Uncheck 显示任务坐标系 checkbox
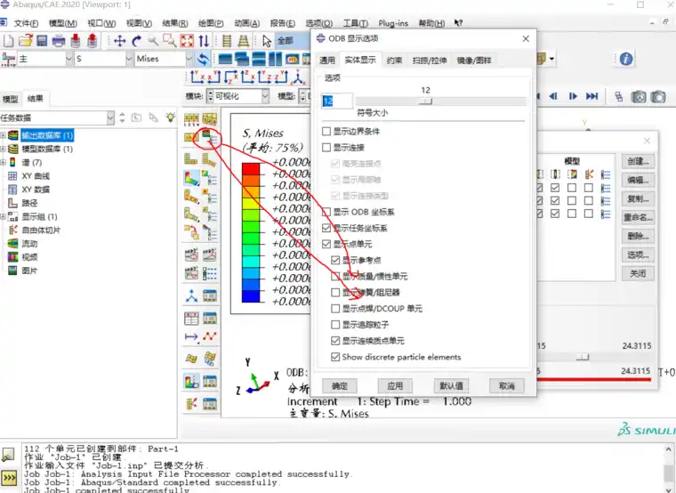The width and height of the screenshot is (676, 493). pyautogui.click(x=326, y=228)
